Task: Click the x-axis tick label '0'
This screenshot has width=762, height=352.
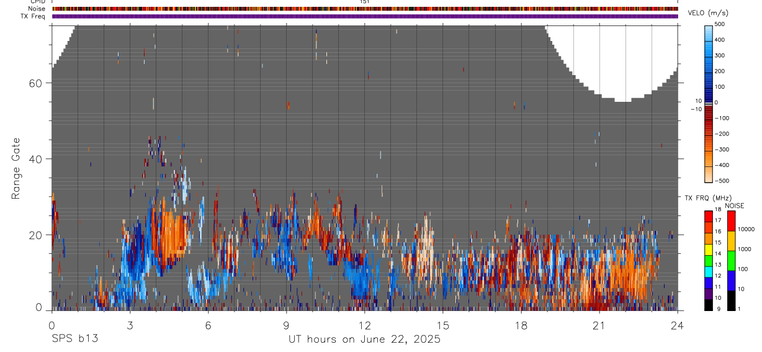Action: point(52,325)
